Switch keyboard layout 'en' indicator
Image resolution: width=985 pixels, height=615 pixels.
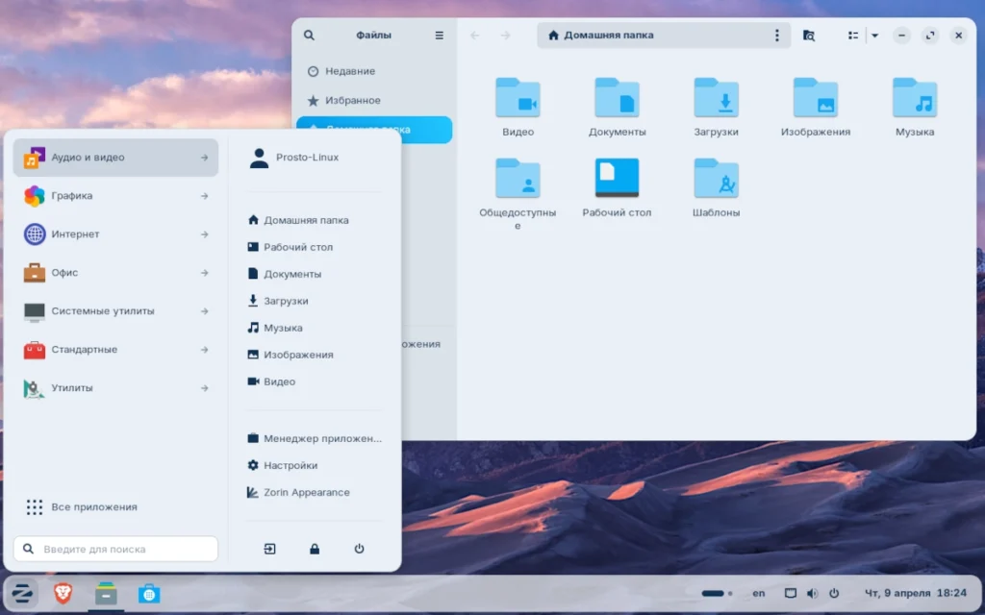pyautogui.click(x=759, y=593)
